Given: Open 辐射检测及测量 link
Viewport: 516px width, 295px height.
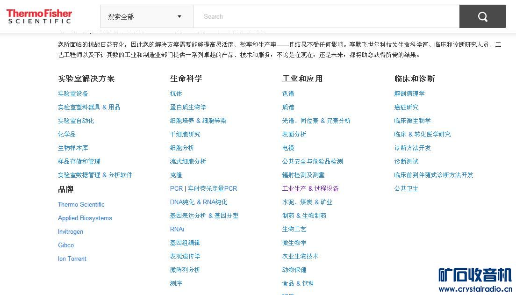Looking at the screenshot, I should click(x=303, y=175).
